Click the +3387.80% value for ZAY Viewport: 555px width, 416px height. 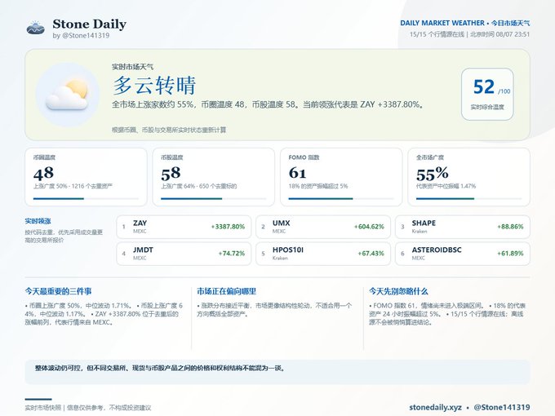point(228,227)
